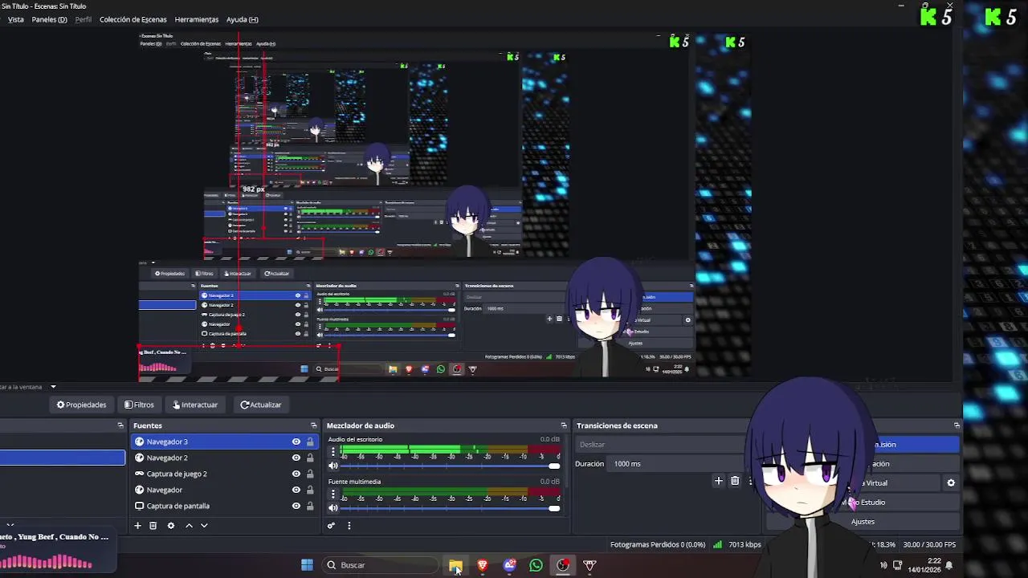Undock the Mezclador de audio panel
This screenshot has width=1028, height=578.
point(564,425)
